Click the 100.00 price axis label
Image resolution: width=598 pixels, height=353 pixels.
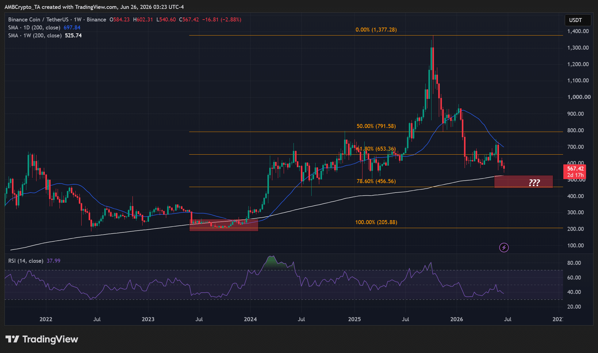pos(575,246)
